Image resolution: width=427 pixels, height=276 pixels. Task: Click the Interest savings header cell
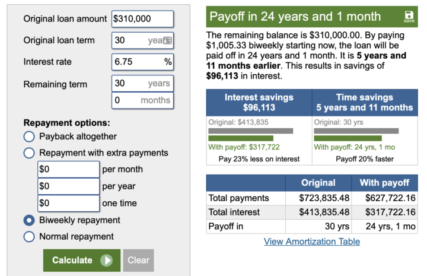coord(259,103)
